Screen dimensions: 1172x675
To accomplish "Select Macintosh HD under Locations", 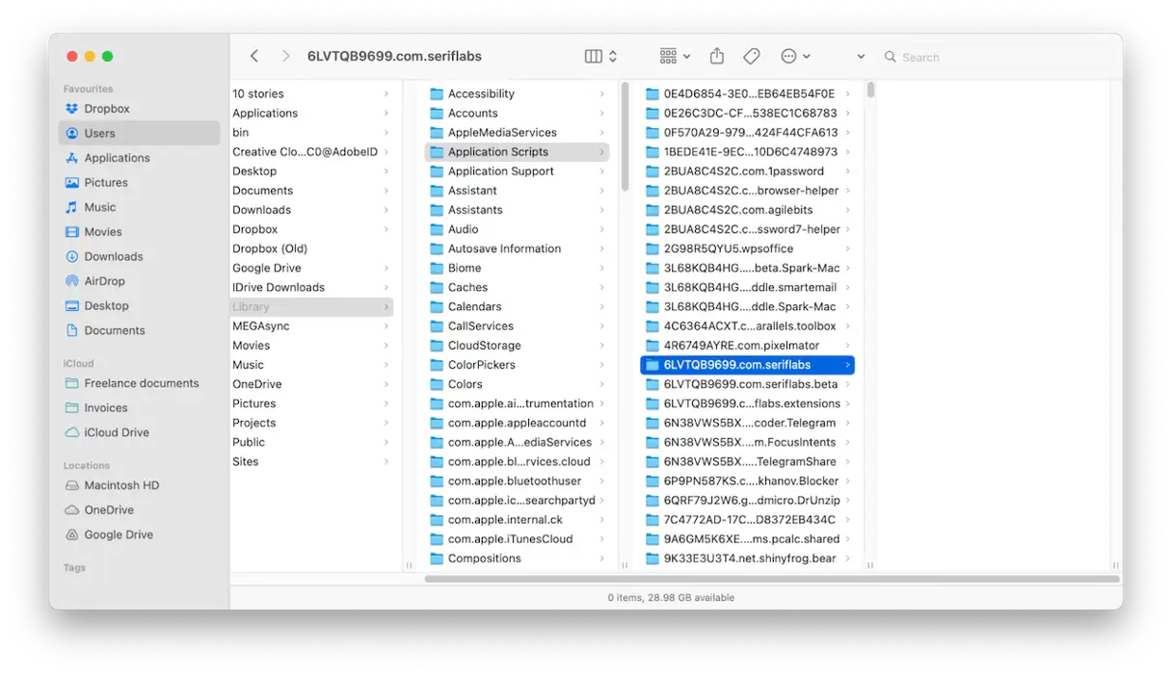I will click(139, 485).
